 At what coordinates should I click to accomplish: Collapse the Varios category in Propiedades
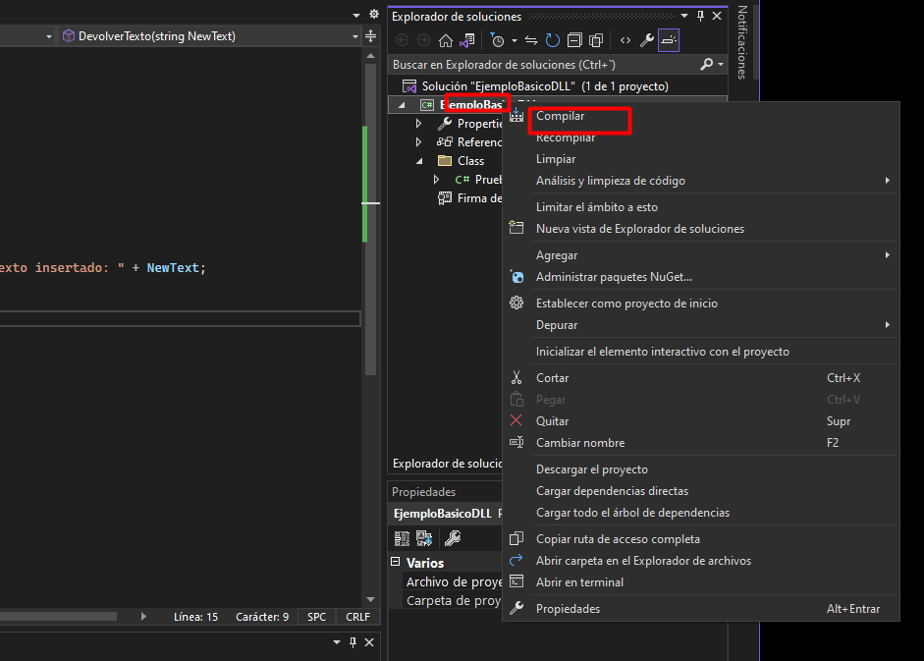396,563
